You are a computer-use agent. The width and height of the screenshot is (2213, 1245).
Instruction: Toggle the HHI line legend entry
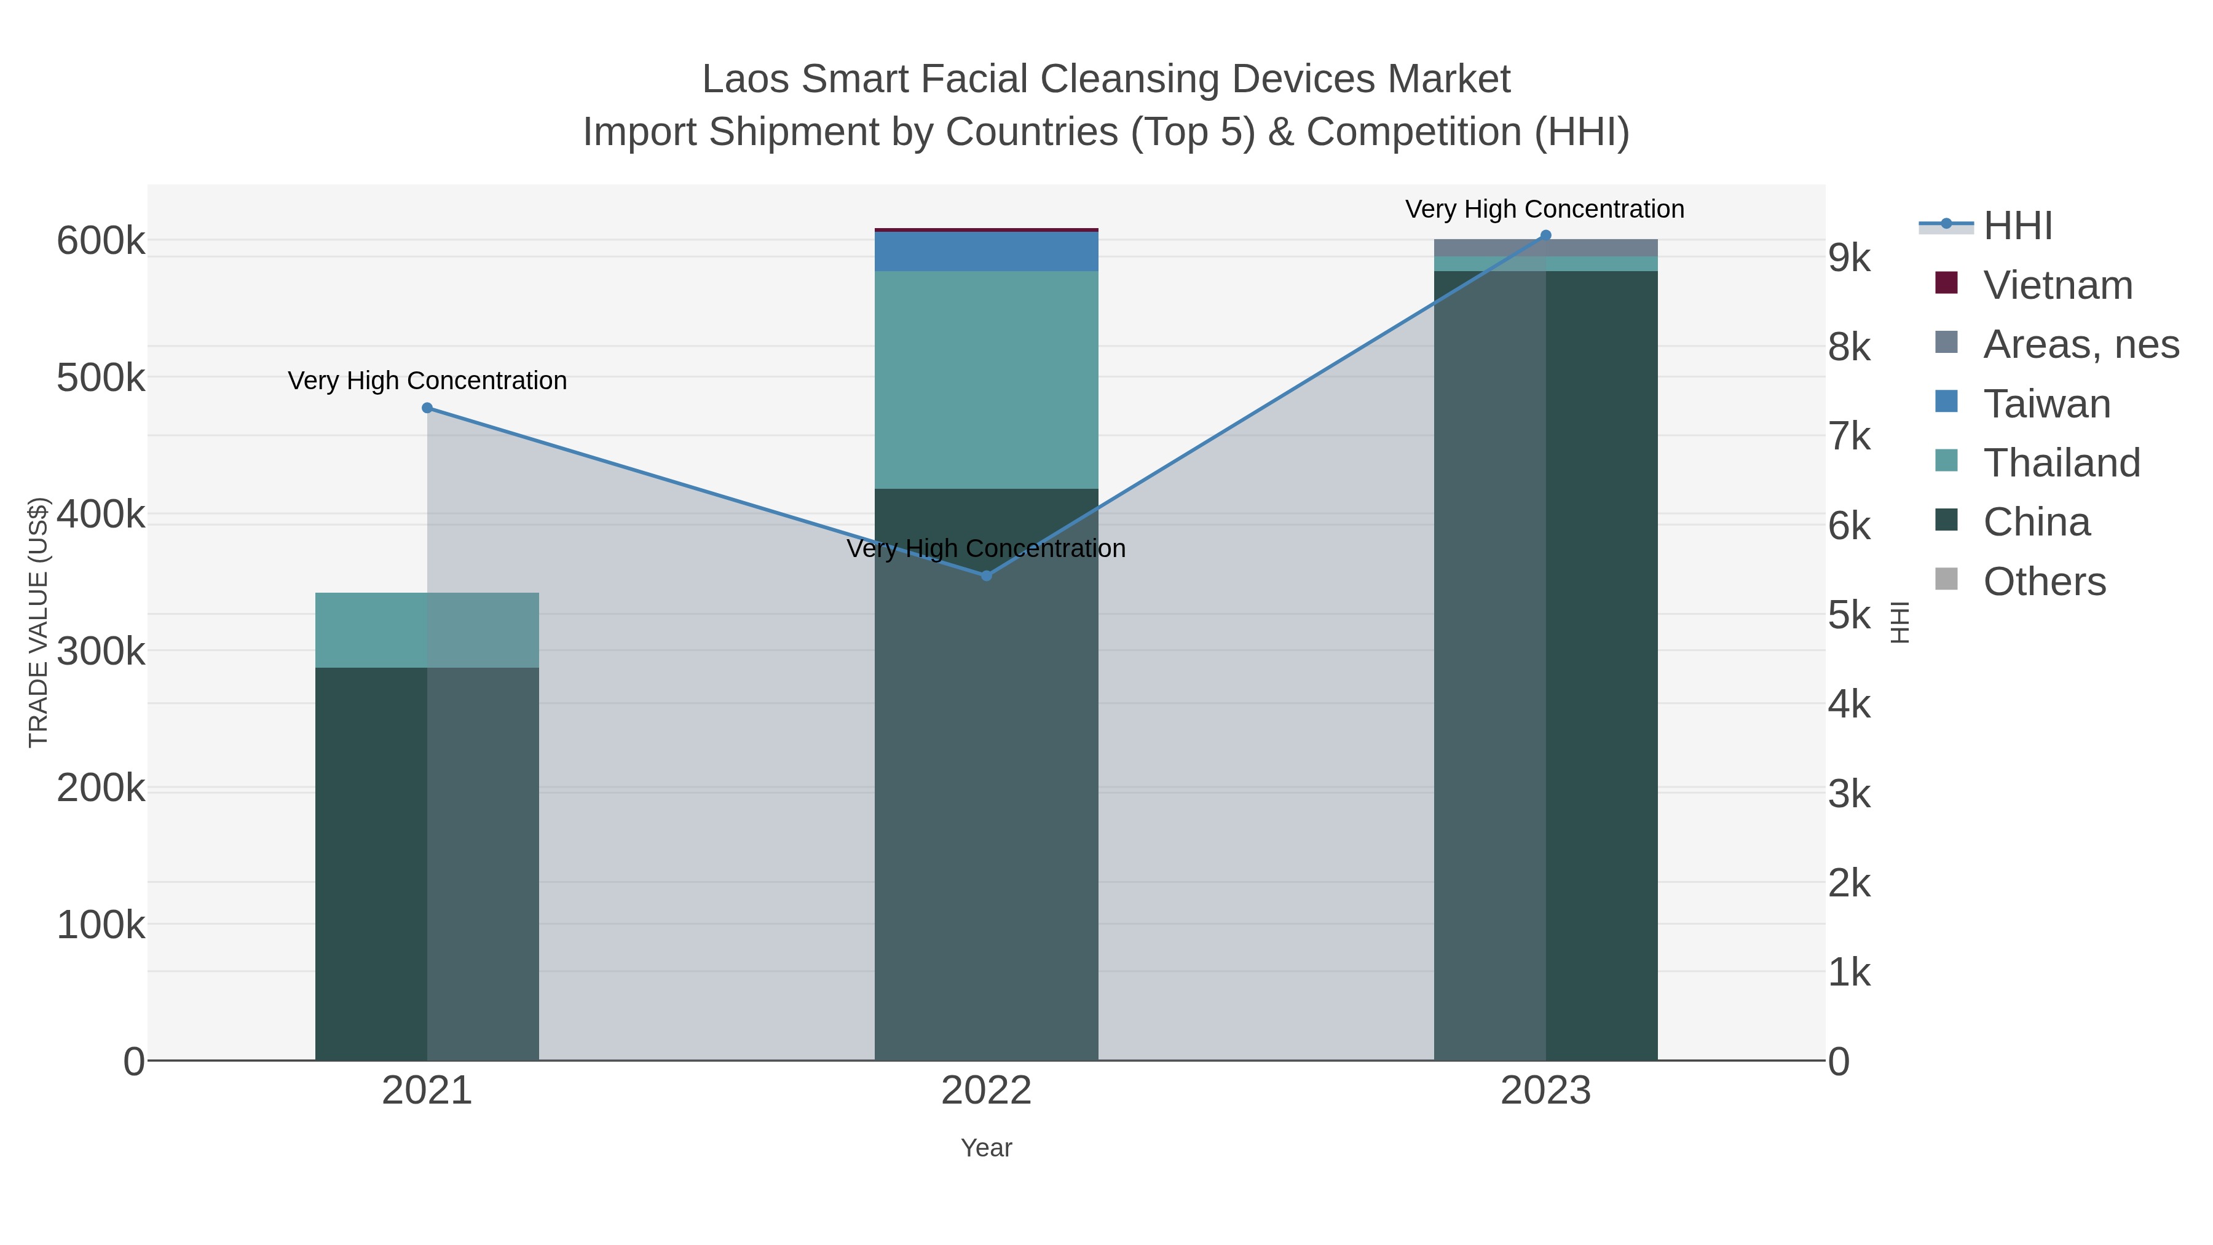(x=1986, y=225)
